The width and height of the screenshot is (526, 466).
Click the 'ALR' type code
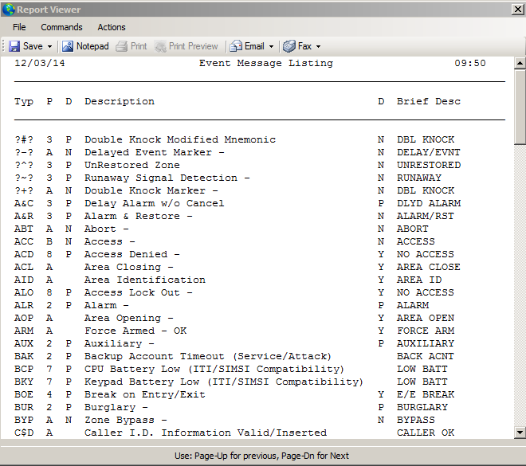point(23,305)
